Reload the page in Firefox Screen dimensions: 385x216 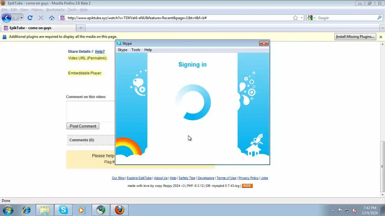tap(30, 18)
